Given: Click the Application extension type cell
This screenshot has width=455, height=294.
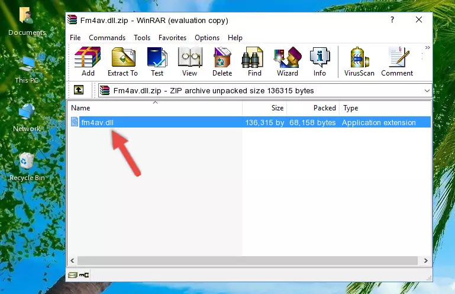Looking at the screenshot, I should click(379, 123).
